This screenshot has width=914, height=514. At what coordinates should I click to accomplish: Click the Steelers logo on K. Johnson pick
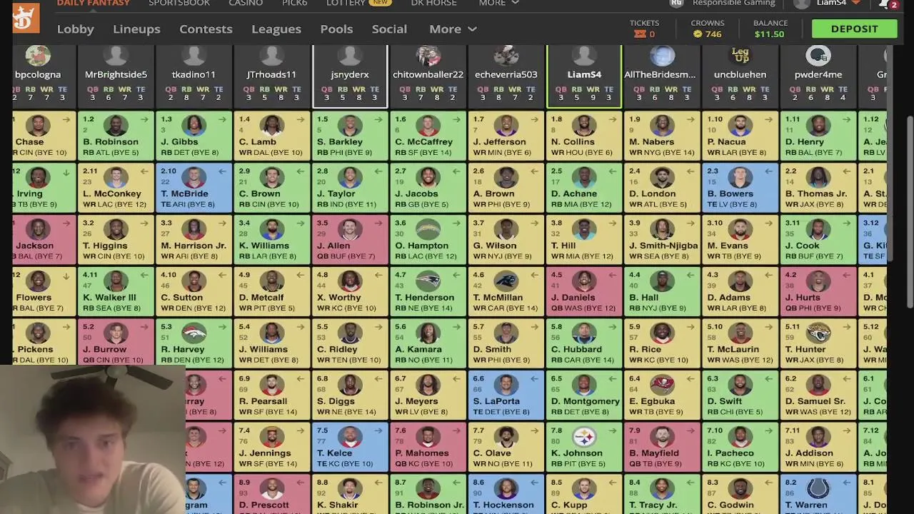coord(584,437)
